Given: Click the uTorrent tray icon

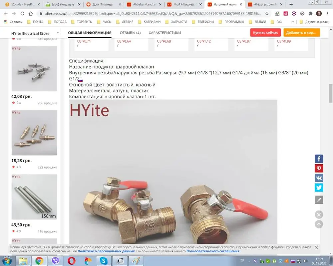Looking at the screenshot, I should 274,261.
